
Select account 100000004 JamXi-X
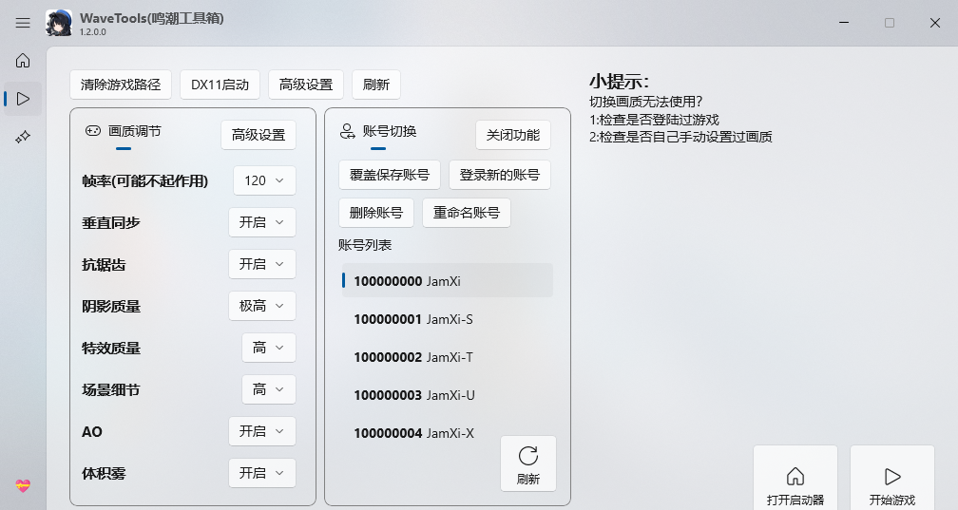pyautogui.click(x=448, y=433)
